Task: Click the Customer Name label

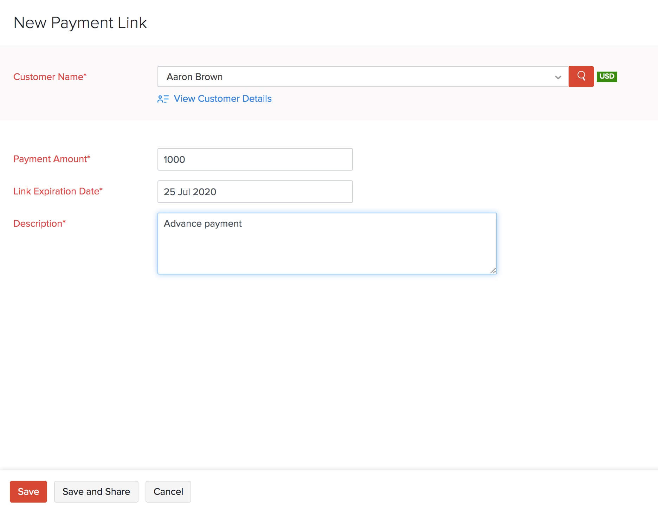Action: coord(50,77)
